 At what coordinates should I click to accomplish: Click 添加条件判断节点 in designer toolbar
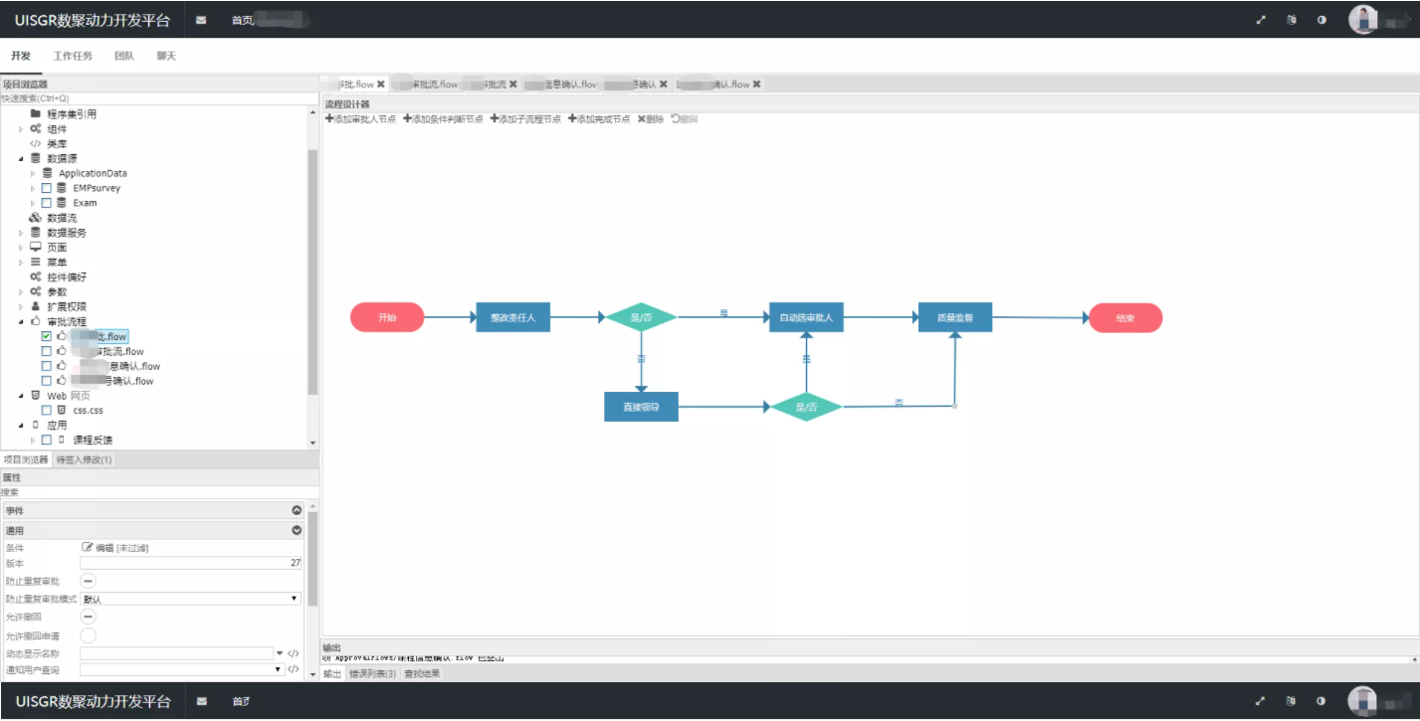tap(443, 118)
